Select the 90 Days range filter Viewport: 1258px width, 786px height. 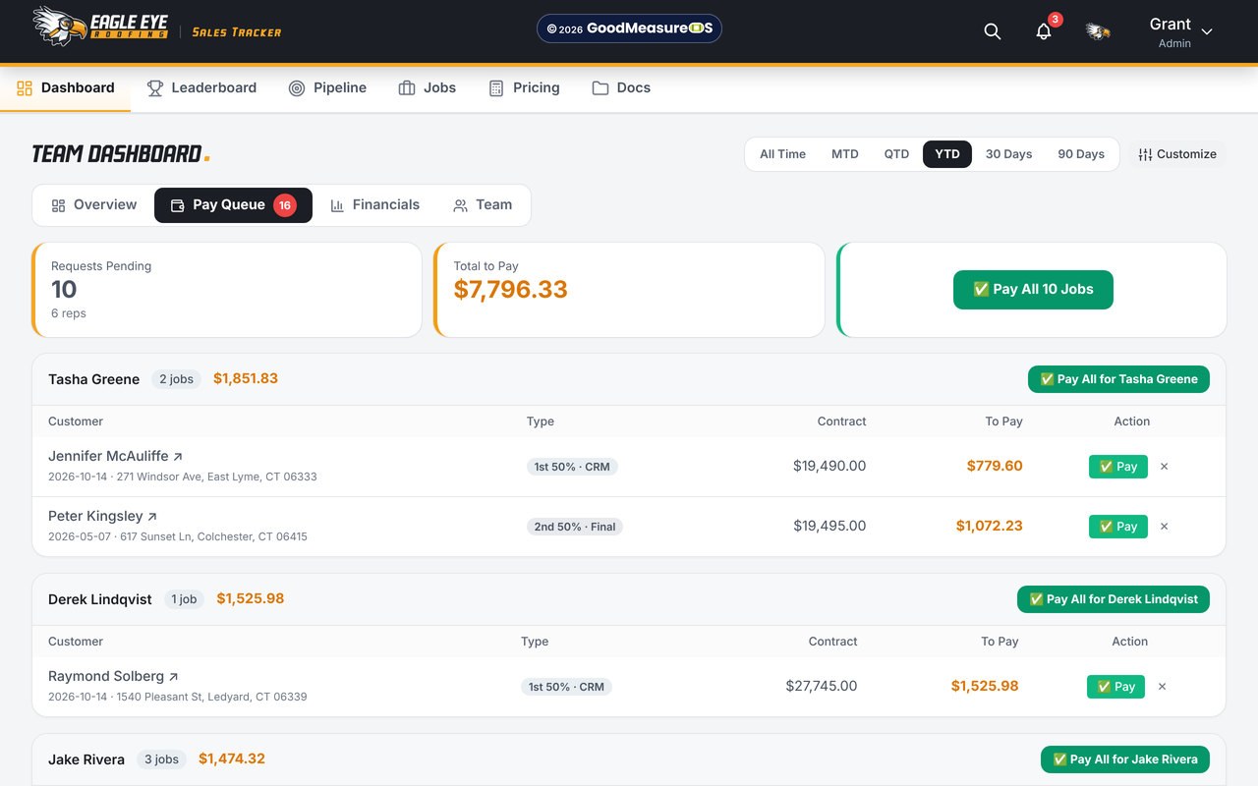click(x=1081, y=154)
